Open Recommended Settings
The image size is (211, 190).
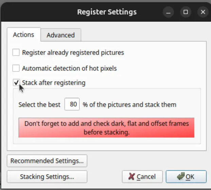tap(47, 161)
